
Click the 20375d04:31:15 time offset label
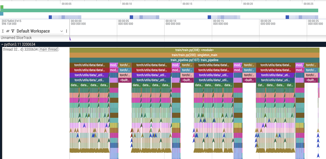point(11,21)
